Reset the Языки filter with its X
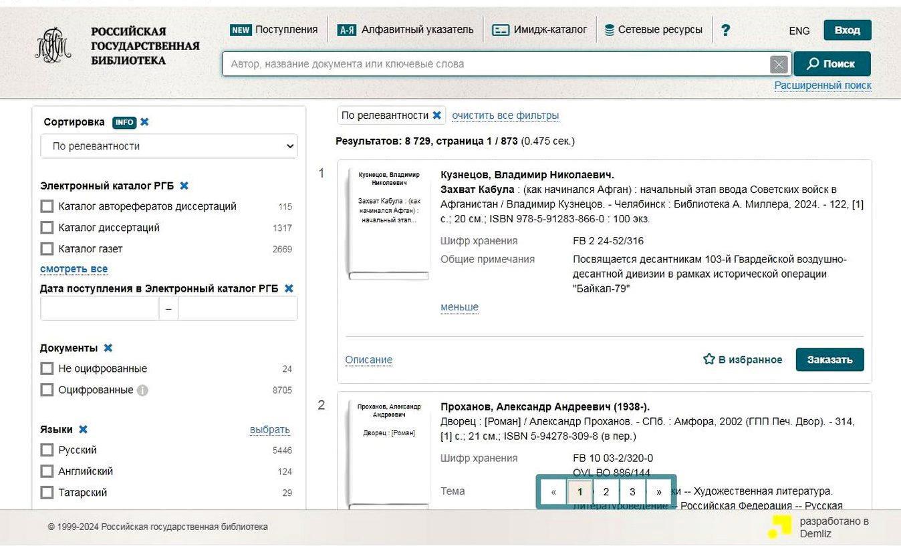 pyautogui.click(x=83, y=429)
